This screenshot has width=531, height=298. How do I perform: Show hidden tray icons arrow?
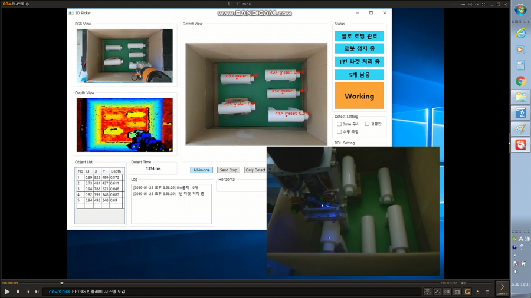click(514, 256)
